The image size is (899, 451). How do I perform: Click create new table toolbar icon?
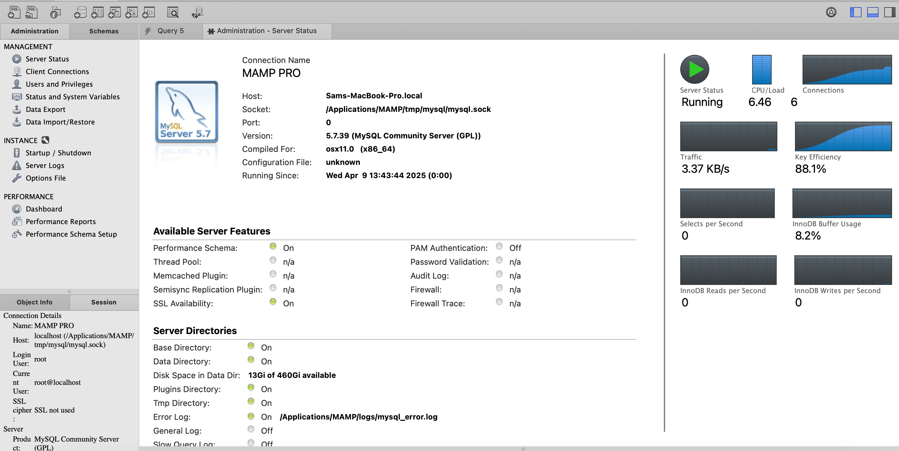click(97, 13)
